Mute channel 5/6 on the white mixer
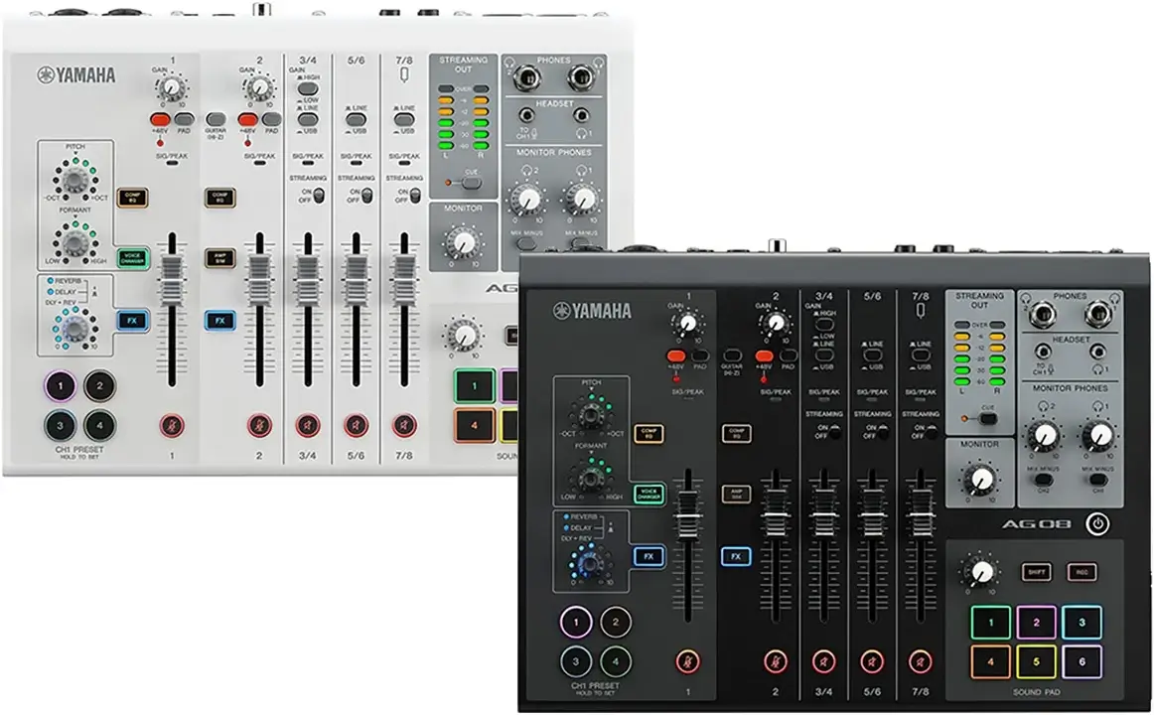The height and width of the screenshot is (715, 1154). coord(356,425)
